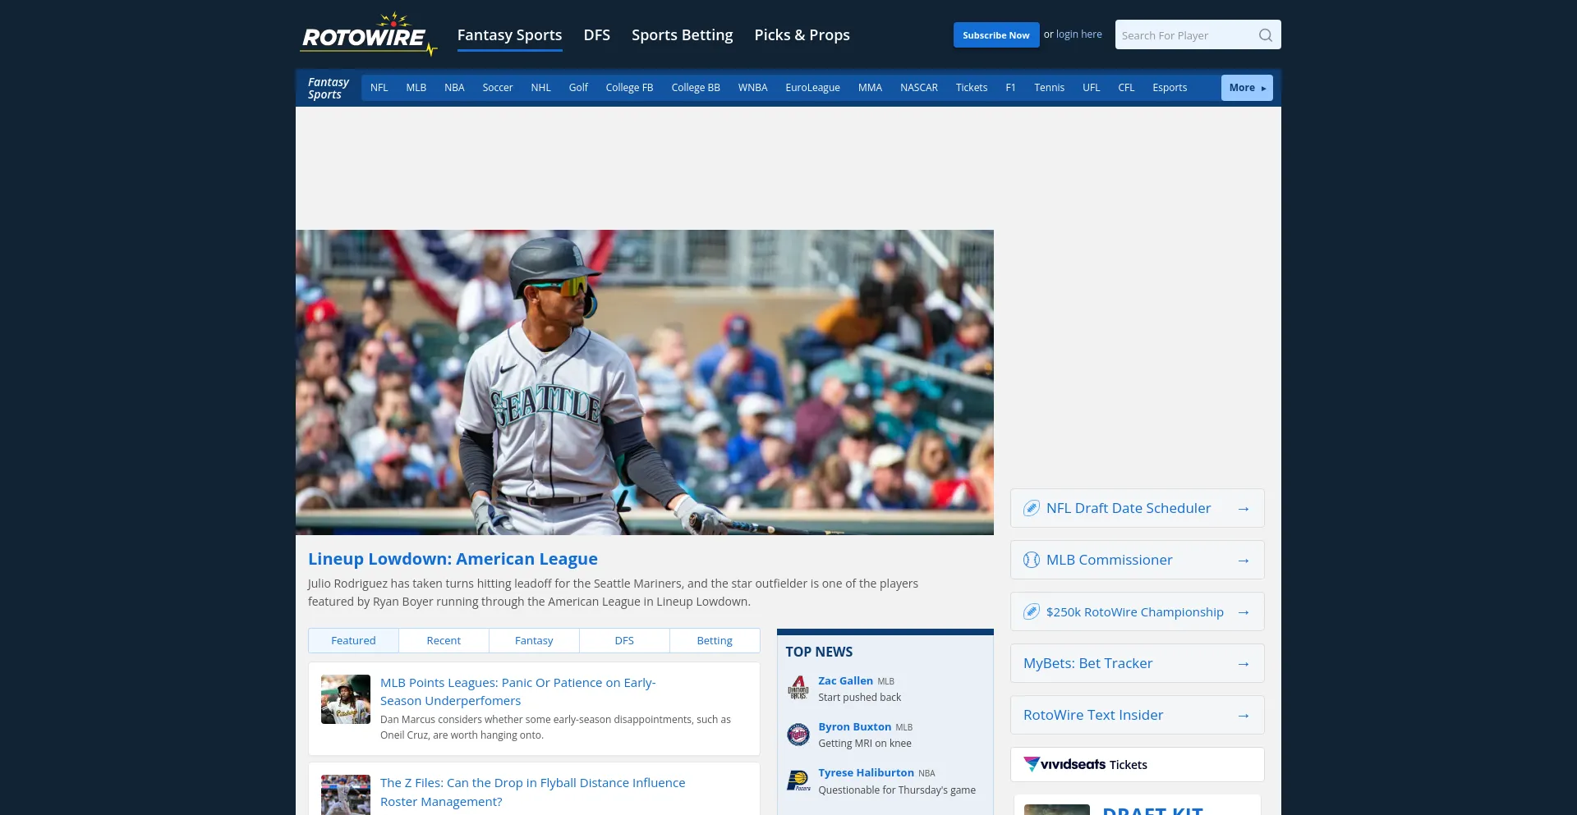Screen dimensions: 1577x815
Task: Go to NBA in the sports bar
Action: pyautogui.click(x=454, y=88)
